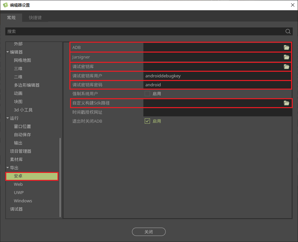Click the 强制系统用户 property label
The height and width of the screenshot is (242, 298).
coord(85,94)
